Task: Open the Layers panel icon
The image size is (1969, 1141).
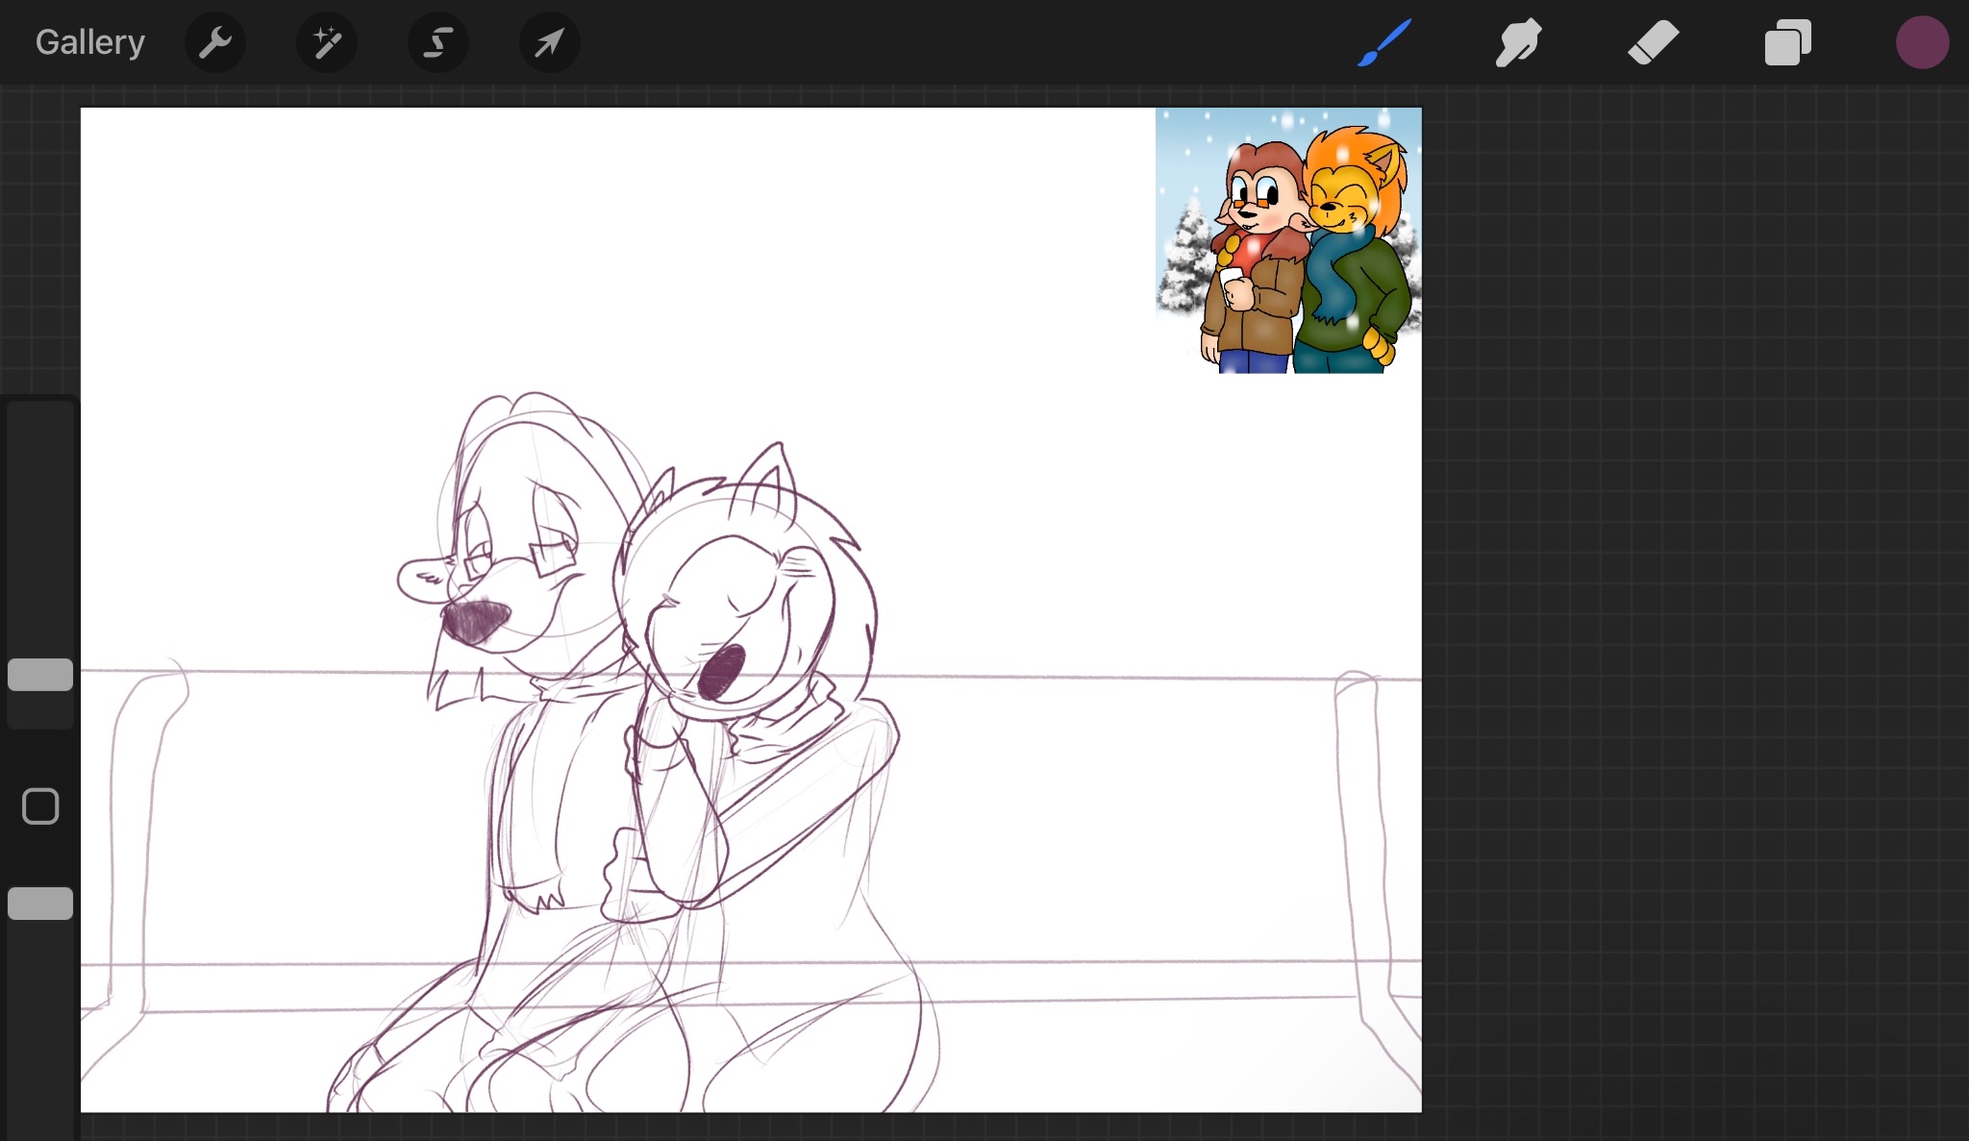Action: pos(1787,42)
